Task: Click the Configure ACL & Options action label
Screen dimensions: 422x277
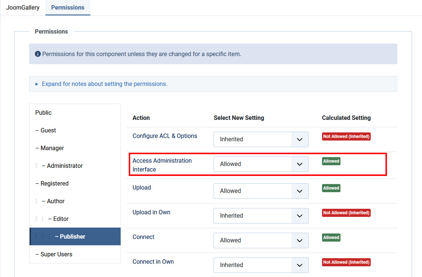Action: (x=165, y=136)
